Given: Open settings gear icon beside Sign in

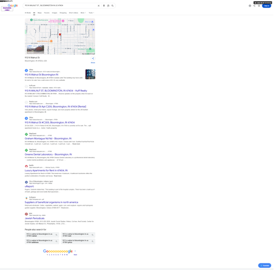Looking at the screenshot, I should (x=250, y=5).
